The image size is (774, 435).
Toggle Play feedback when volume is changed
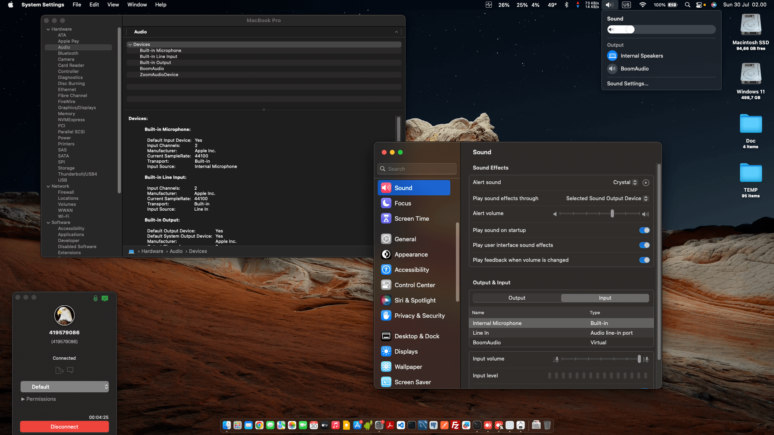click(x=644, y=260)
